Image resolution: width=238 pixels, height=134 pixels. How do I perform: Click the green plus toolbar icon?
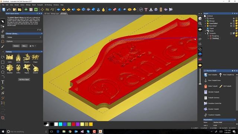(x=36, y=10)
